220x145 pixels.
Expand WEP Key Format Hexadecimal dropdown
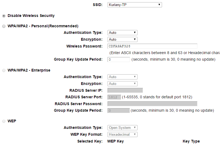pos(123,135)
